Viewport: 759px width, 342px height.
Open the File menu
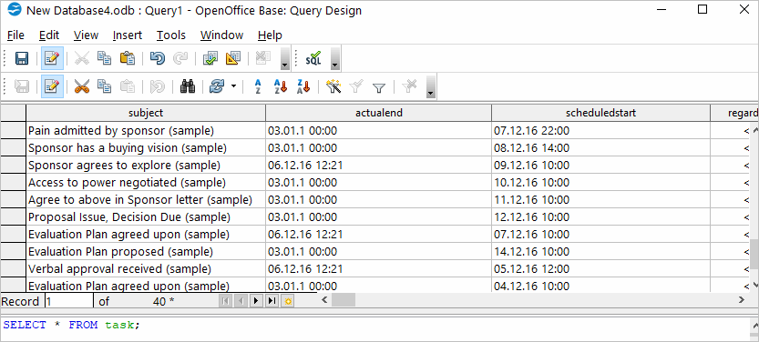(x=15, y=35)
